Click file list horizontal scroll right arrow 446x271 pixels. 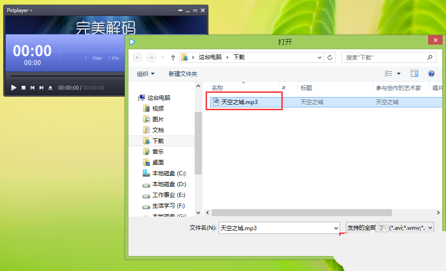(438, 212)
